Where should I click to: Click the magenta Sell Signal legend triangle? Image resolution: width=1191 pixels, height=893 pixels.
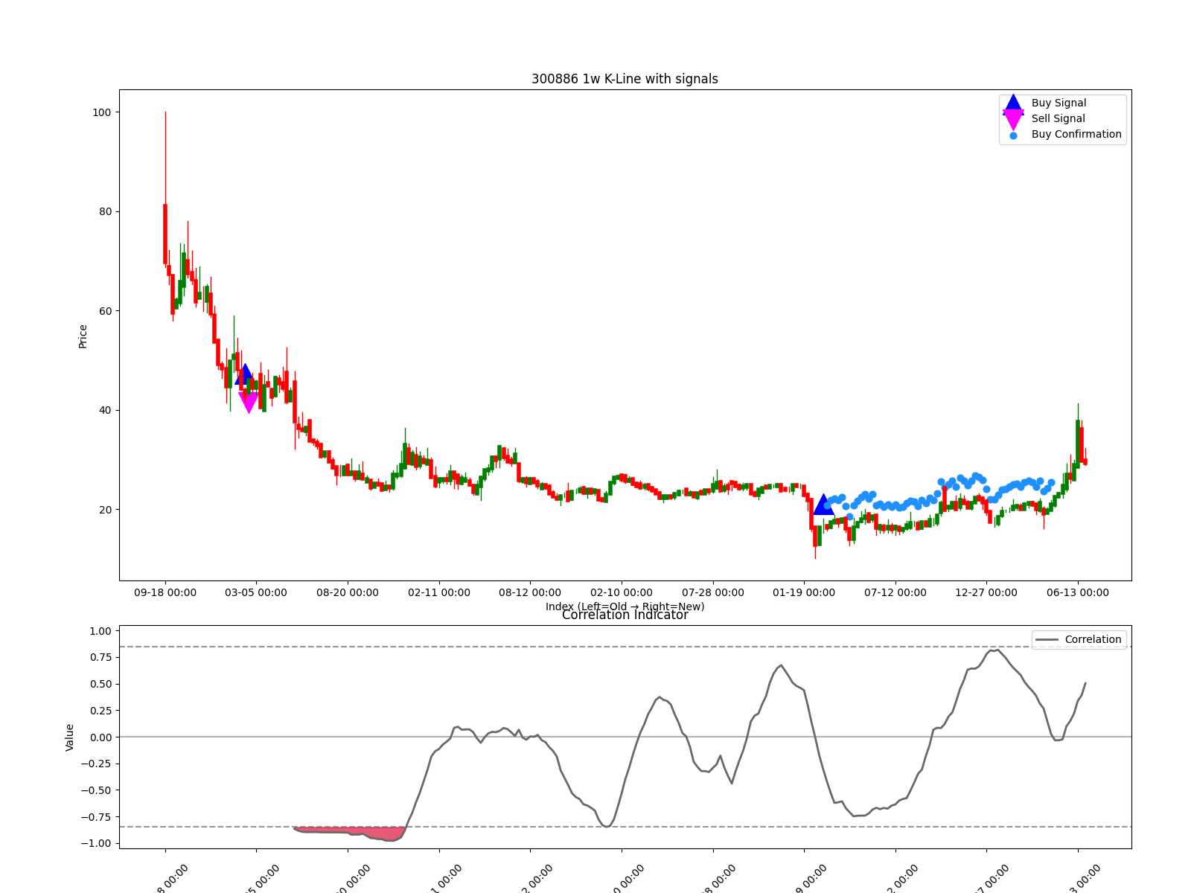point(1013,120)
